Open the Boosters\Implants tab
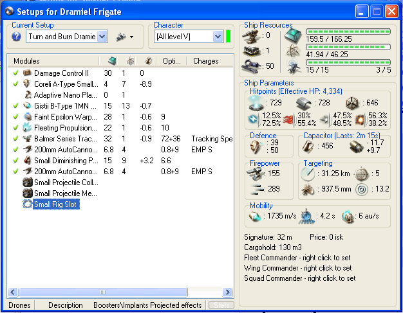Screen dimensions: 403x313 pos(121,305)
